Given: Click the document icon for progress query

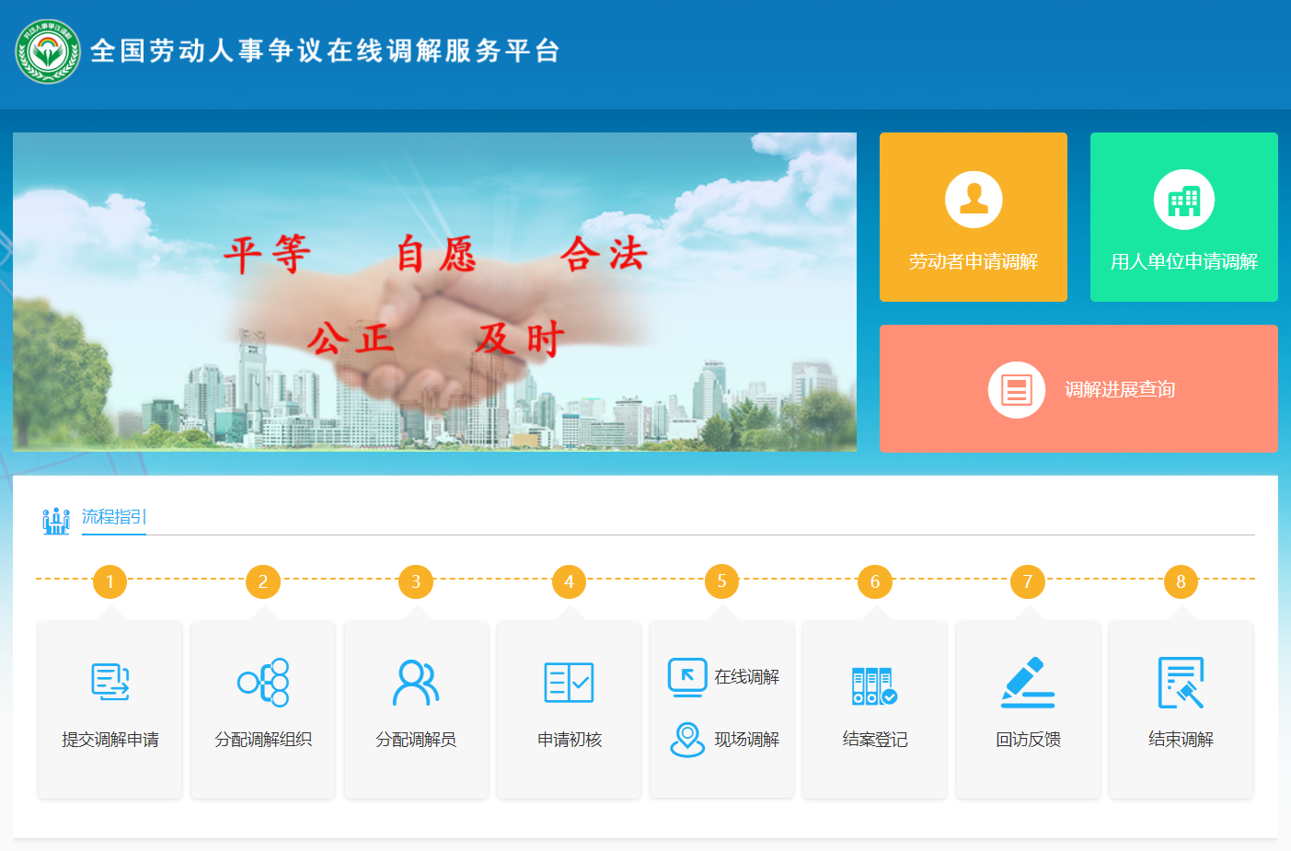Looking at the screenshot, I should coord(1016,390).
